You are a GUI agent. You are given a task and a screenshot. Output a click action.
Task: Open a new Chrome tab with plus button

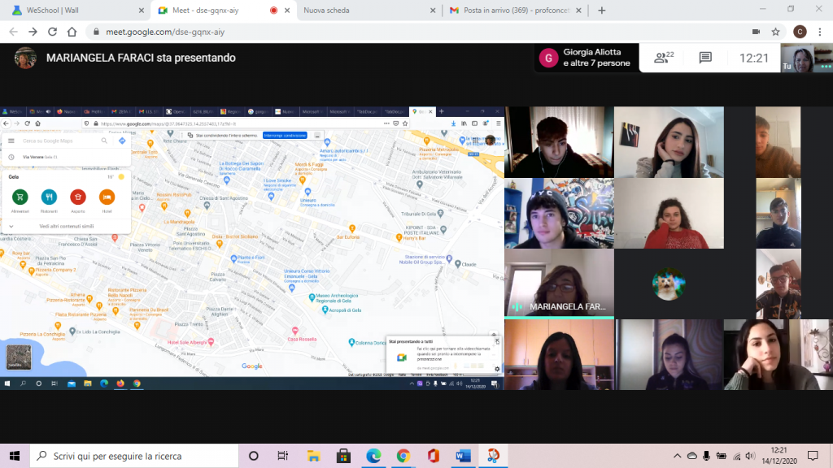point(601,10)
